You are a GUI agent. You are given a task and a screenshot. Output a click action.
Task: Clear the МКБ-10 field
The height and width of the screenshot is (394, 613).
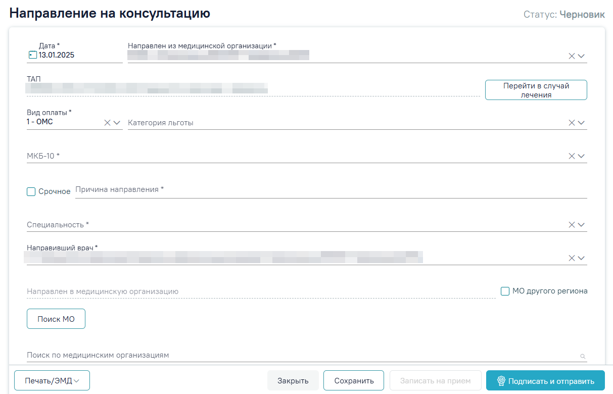point(572,156)
